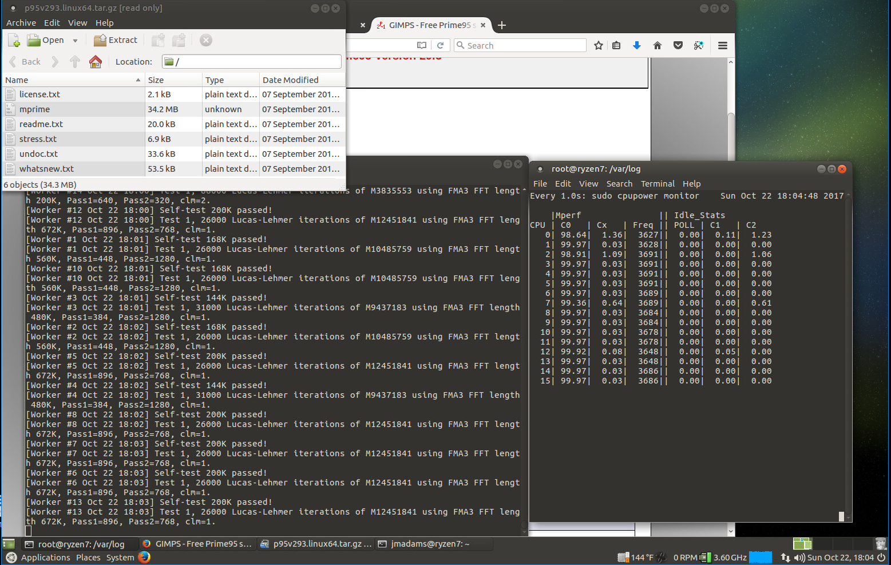Viewport: 891px width, 565px height.
Task: Click the show desktop icon in panel
Action: tap(9, 544)
